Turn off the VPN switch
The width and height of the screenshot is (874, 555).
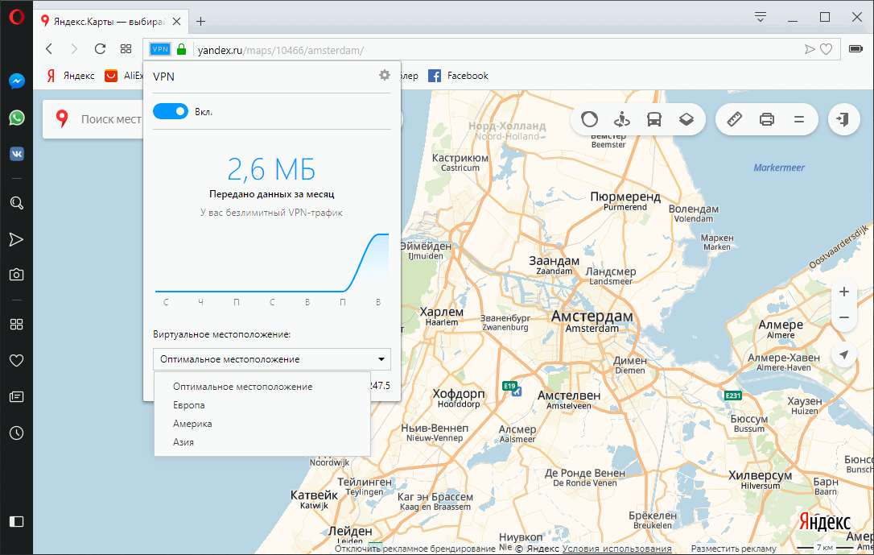point(171,111)
